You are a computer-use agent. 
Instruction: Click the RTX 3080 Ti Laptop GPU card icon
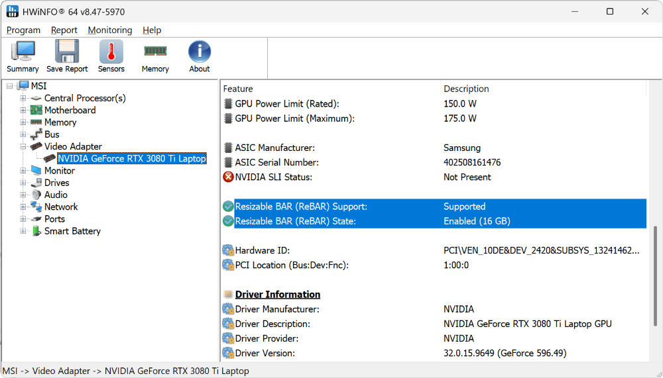pos(50,159)
